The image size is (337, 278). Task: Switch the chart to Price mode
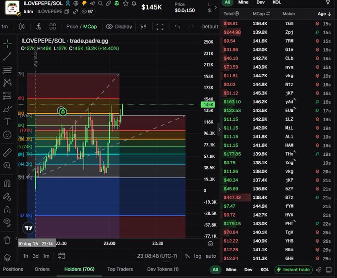pos(72,26)
